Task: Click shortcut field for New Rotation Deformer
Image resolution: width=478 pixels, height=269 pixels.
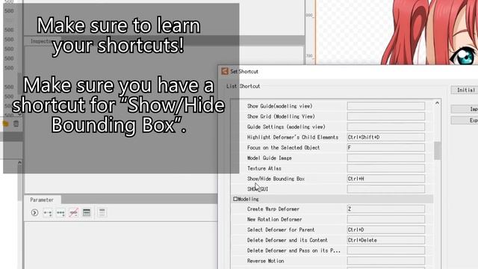Action: tap(385, 219)
